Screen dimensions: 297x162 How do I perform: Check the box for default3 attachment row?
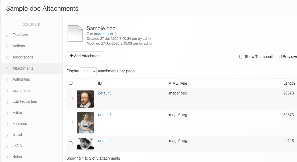coord(71,99)
